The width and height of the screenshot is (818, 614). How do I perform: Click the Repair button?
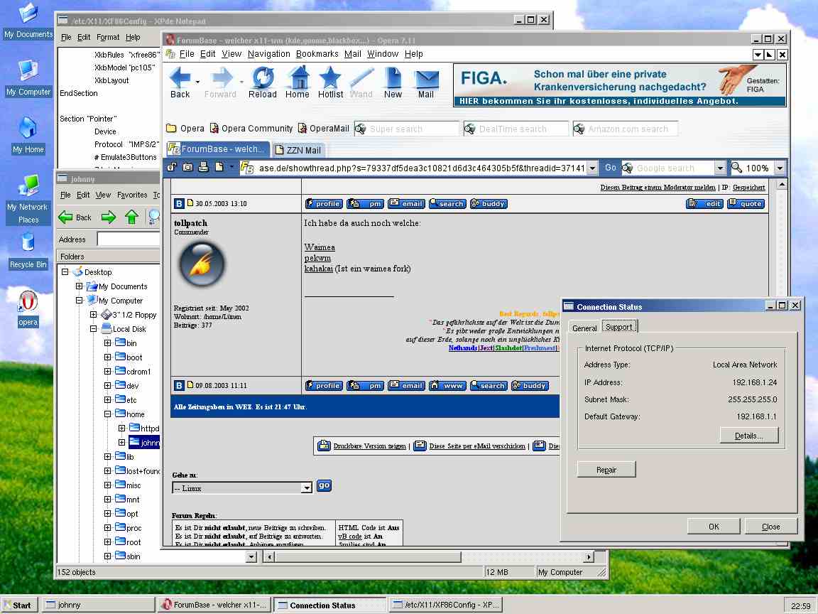click(606, 469)
